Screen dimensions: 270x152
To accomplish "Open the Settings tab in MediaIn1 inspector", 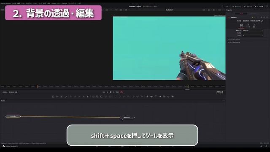I will (x=254, y=25).
